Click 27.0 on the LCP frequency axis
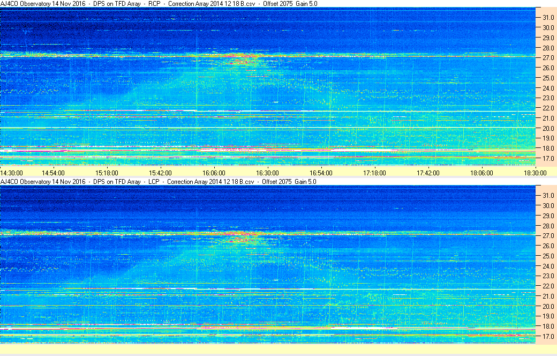557x356 pixels. tap(548, 236)
